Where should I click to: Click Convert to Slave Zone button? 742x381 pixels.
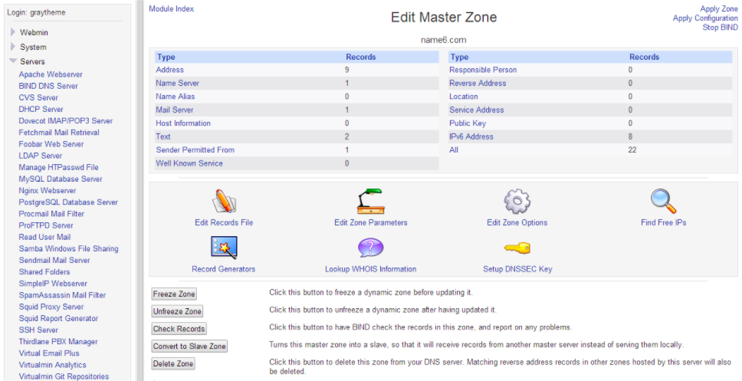point(189,346)
